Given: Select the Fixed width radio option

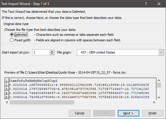Looking at the screenshot, I should point(12,40).
